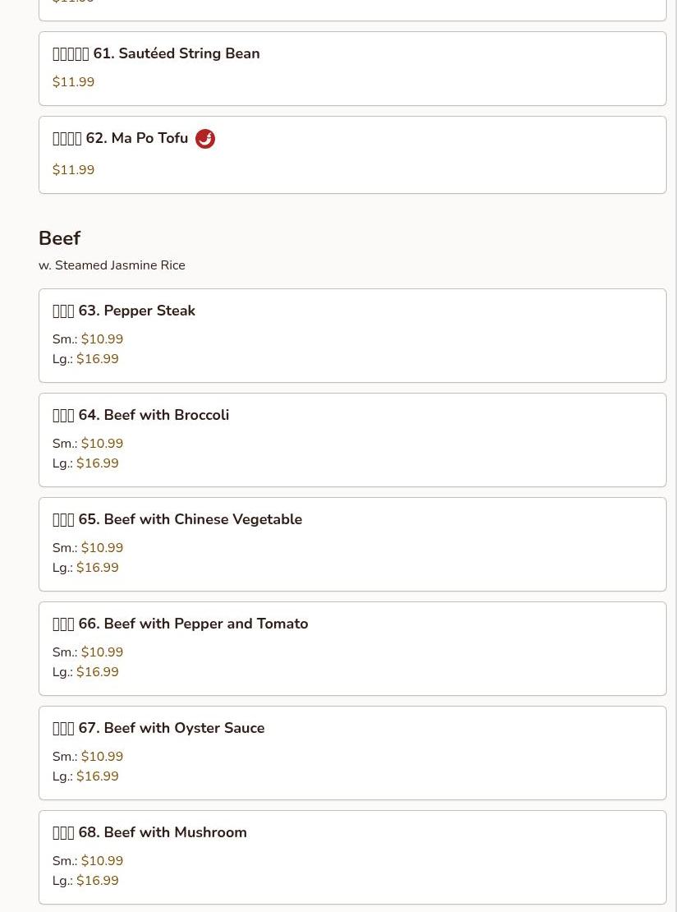Click Sm. $10.99 for Beef with Oyster Sauce
This screenshot has width=693, height=912.
click(x=88, y=757)
